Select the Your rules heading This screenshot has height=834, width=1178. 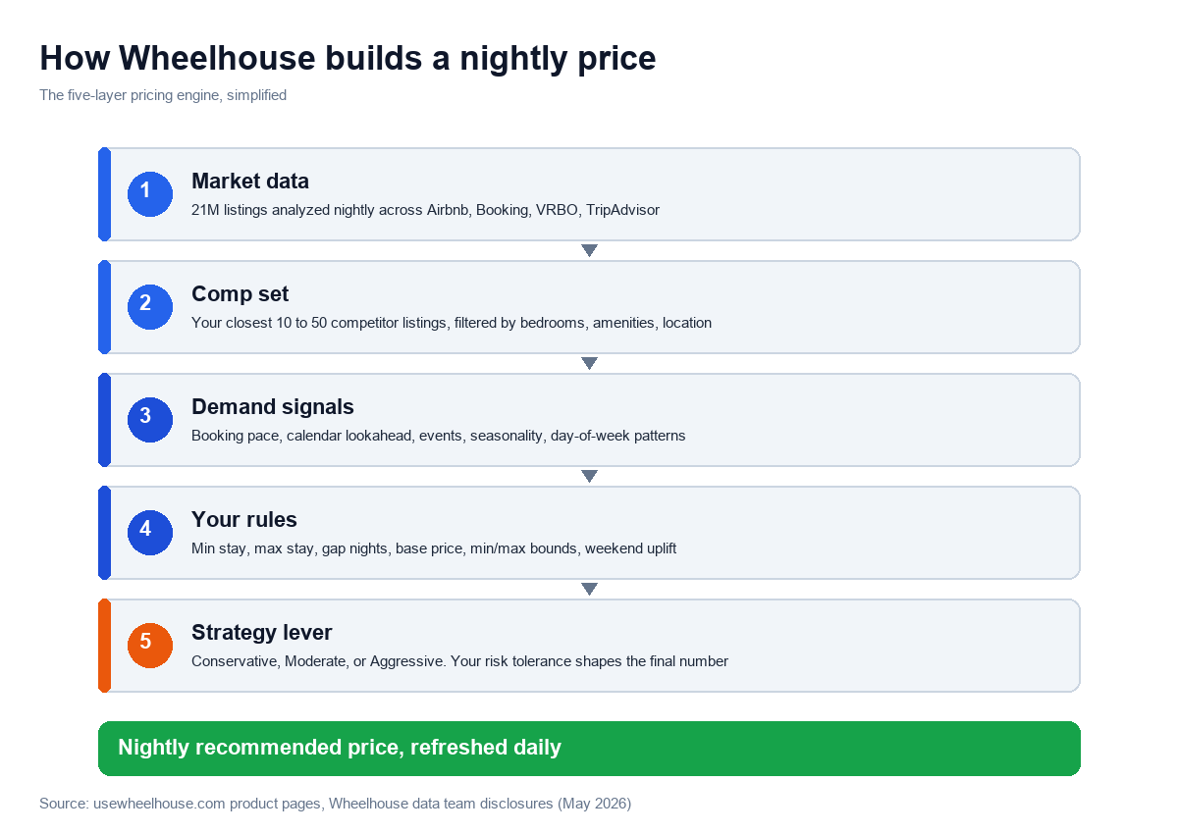click(x=244, y=520)
